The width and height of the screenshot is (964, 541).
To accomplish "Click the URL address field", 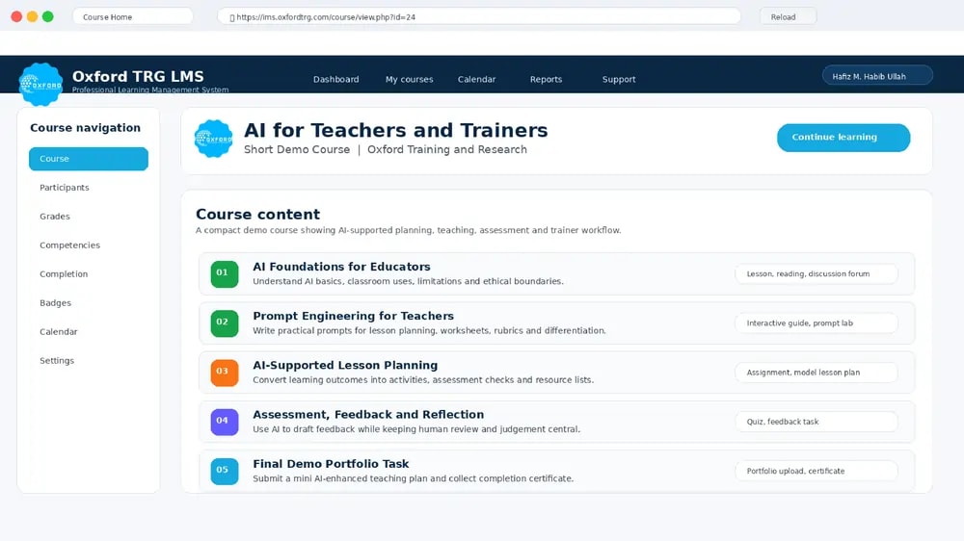I will [479, 16].
